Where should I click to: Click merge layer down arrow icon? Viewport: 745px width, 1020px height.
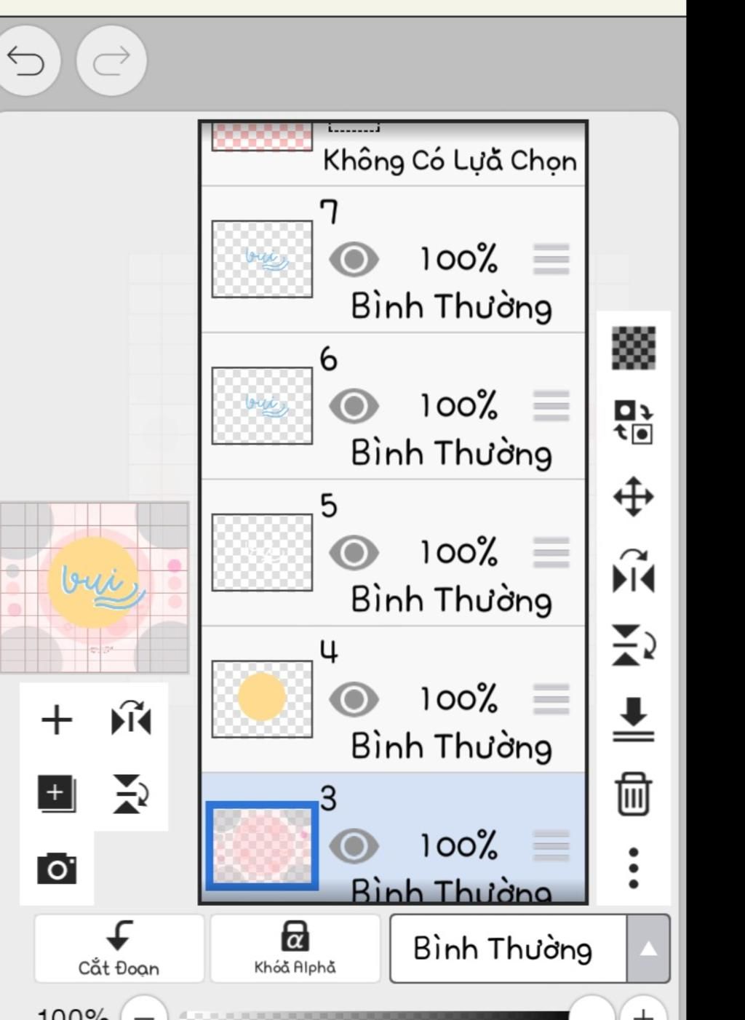click(x=634, y=720)
